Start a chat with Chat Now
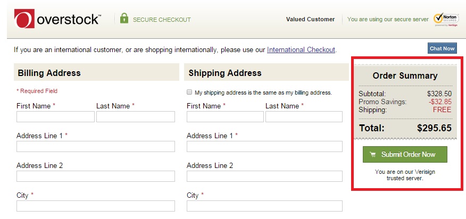The height and width of the screenshot is (219, 466). [442, 48]
